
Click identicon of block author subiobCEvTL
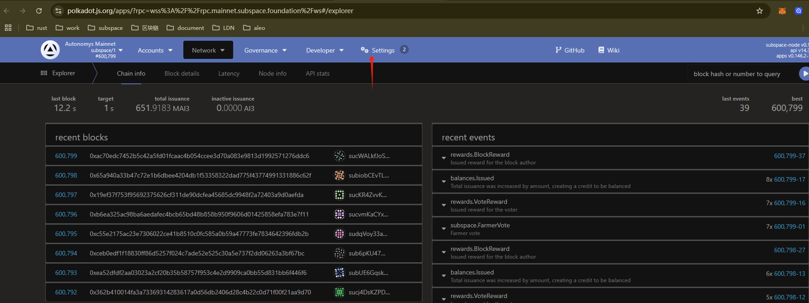(x=339, y=175)
